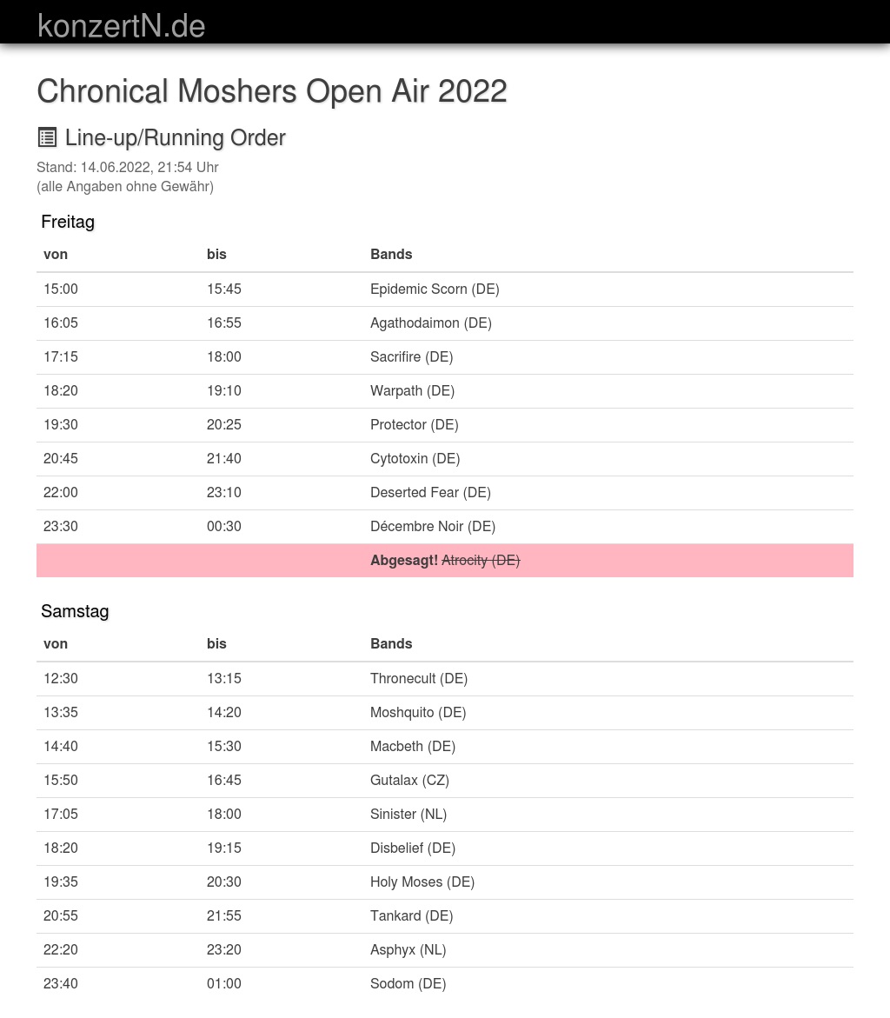Screen dimensions: 890x1018
Task: Click the list icon beside Line-up/Running Order
Action: point(47,137)
